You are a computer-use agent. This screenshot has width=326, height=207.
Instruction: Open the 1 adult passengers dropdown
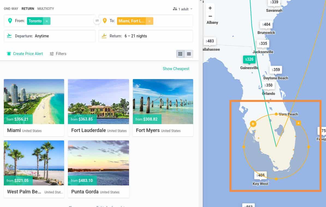point(183,9)
